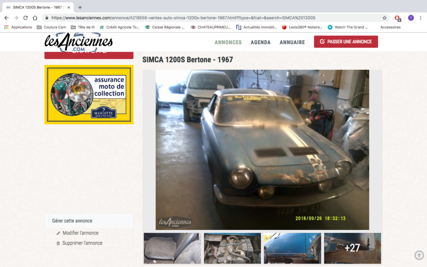Viewport: 427px width, 267px height.
Task: Open the car seat interior thumbnail
Action: coord(172,248)
